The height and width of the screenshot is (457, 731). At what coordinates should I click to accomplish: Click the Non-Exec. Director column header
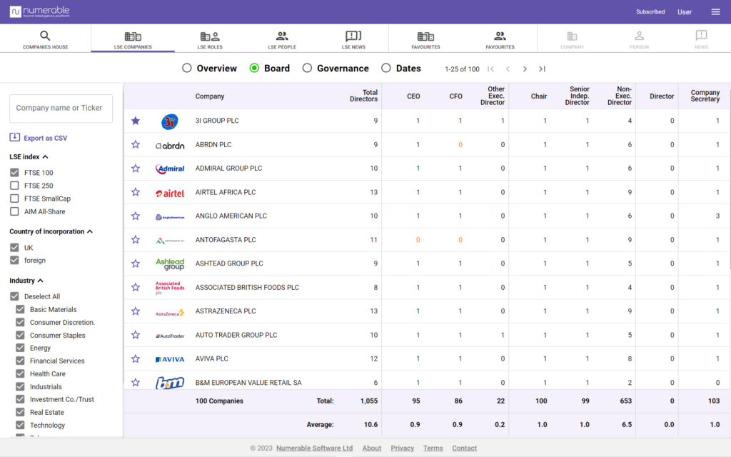click(620, 96)
